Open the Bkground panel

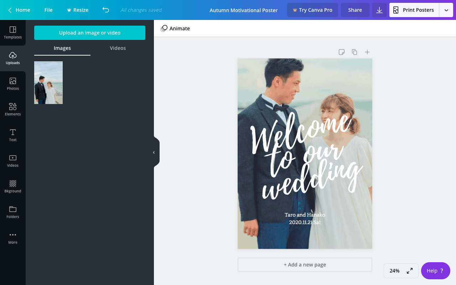pyautogui.click(x=13, y=186)
